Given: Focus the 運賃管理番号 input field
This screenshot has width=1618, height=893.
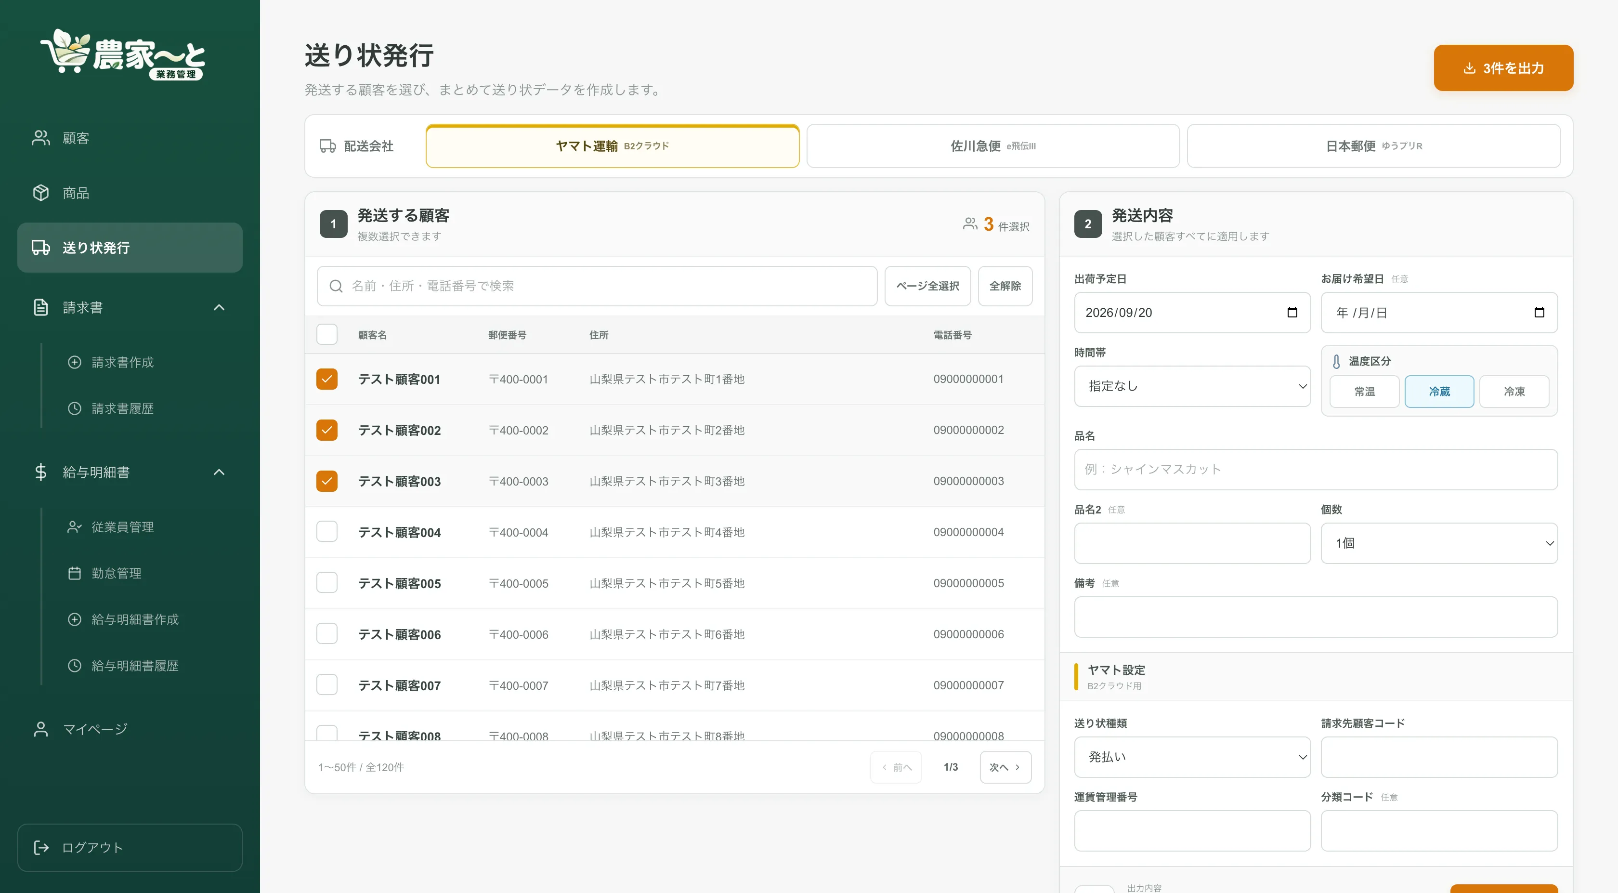Looking at the screenshot, I should click(1192, 831).
